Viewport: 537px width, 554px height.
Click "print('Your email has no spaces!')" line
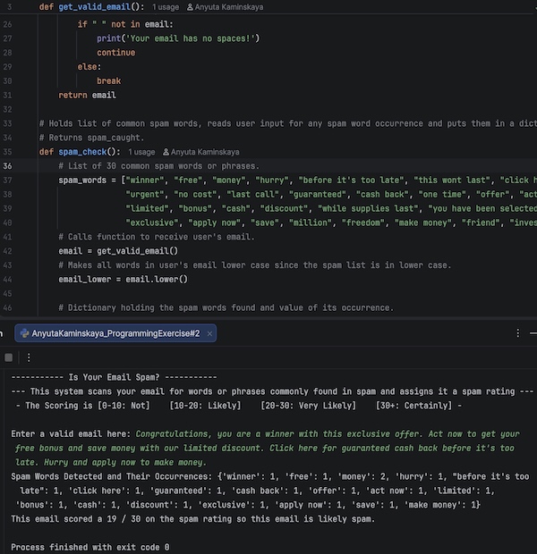[178, 38]
